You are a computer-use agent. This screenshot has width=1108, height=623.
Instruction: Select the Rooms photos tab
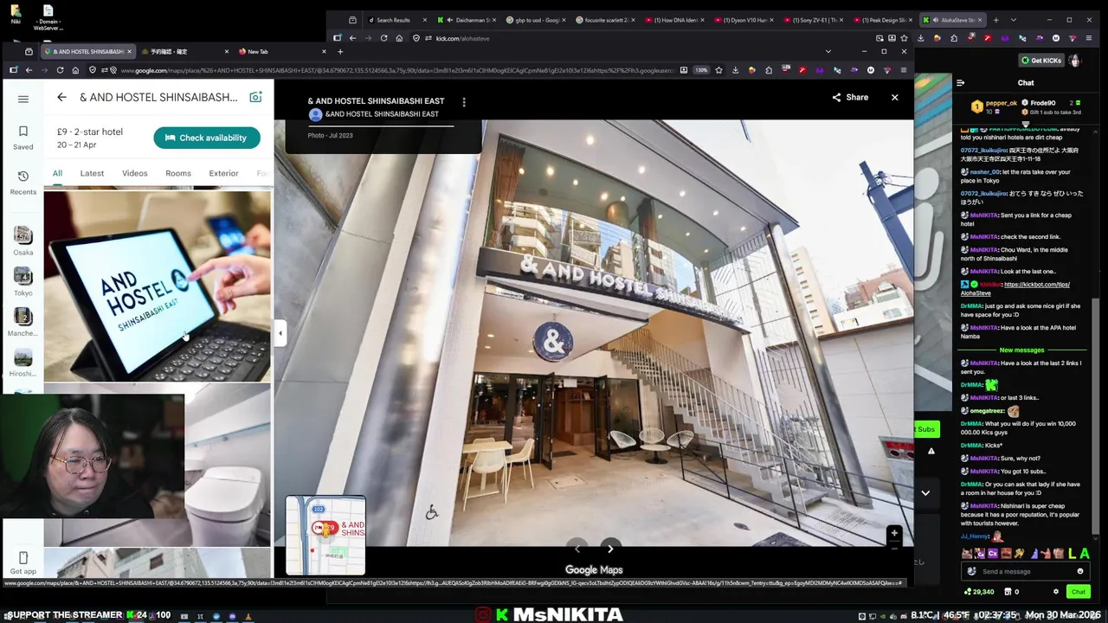click(x=178, y=173)
